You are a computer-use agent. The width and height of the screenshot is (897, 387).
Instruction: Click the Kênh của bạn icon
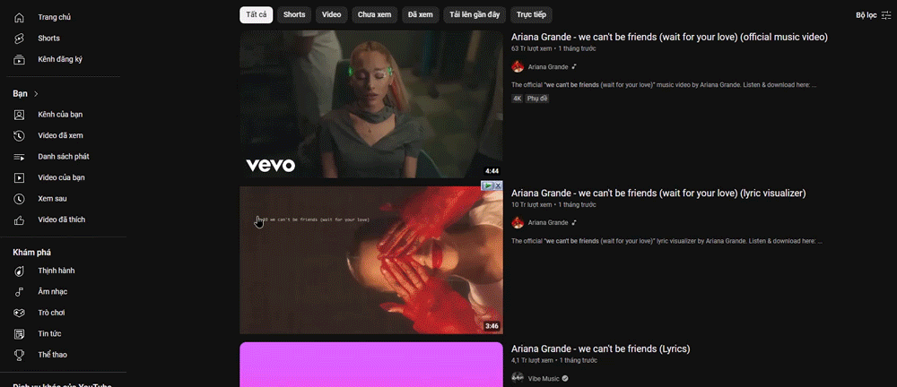(19, 115)
